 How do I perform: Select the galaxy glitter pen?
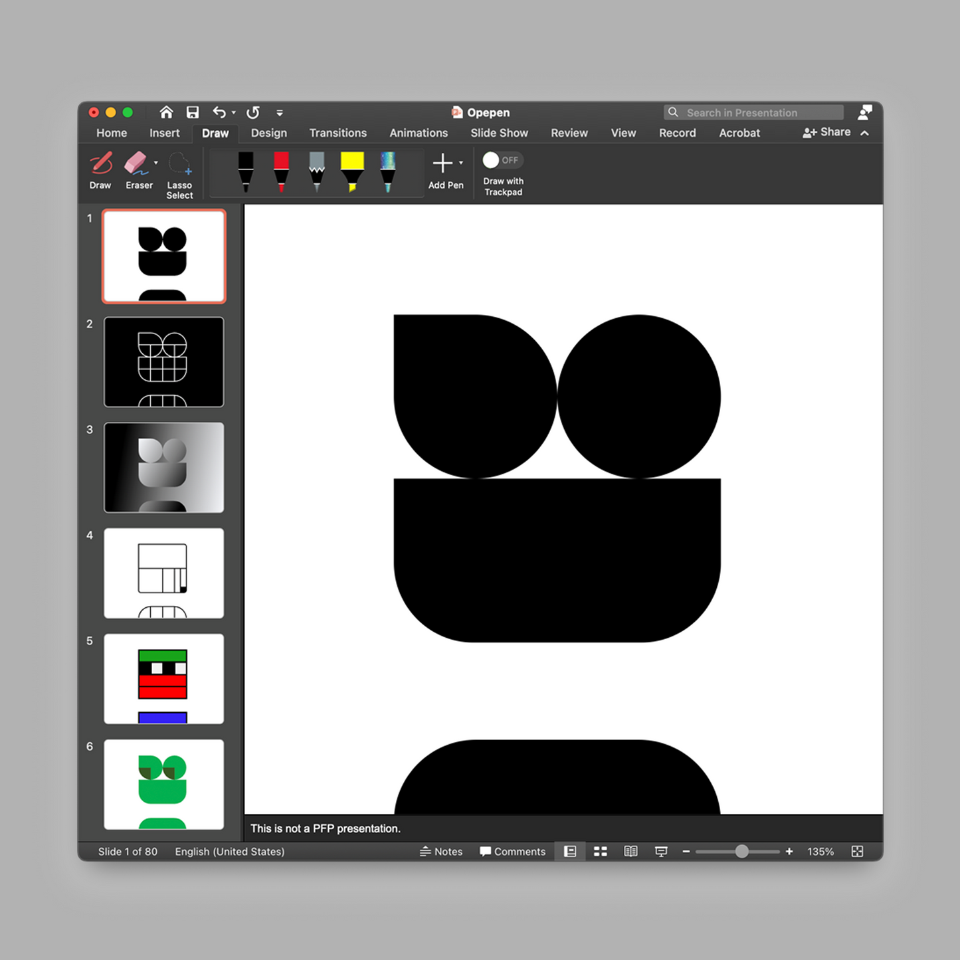388,172
